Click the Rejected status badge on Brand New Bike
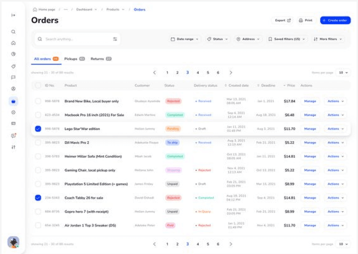 [x=173, y=101]
